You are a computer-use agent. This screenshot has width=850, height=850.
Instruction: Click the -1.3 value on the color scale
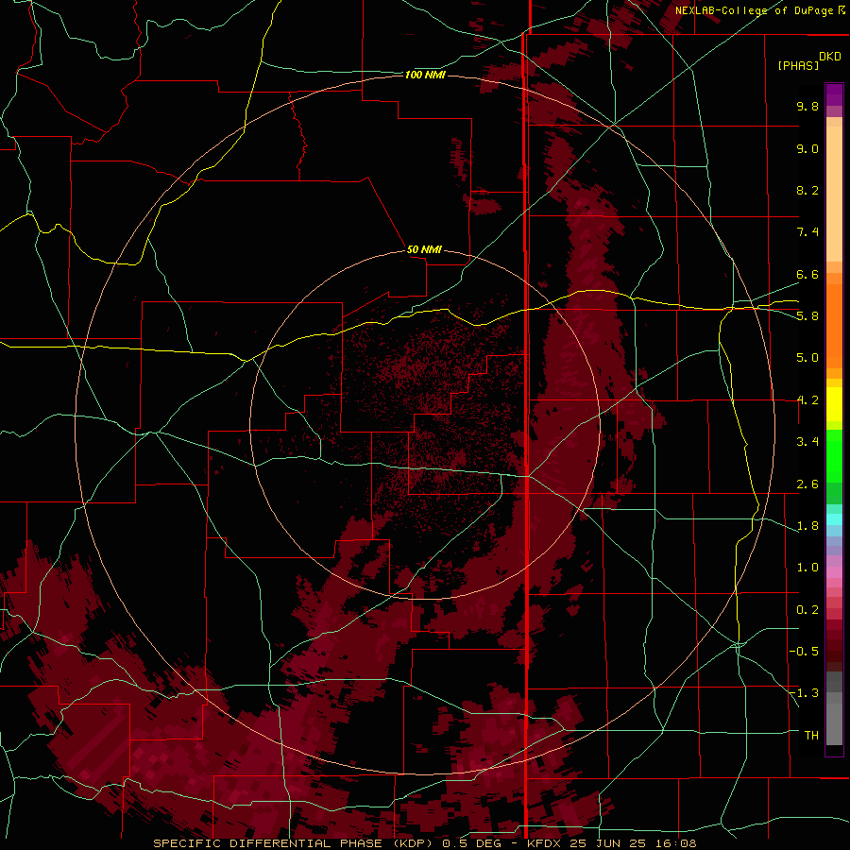point(804,693)
